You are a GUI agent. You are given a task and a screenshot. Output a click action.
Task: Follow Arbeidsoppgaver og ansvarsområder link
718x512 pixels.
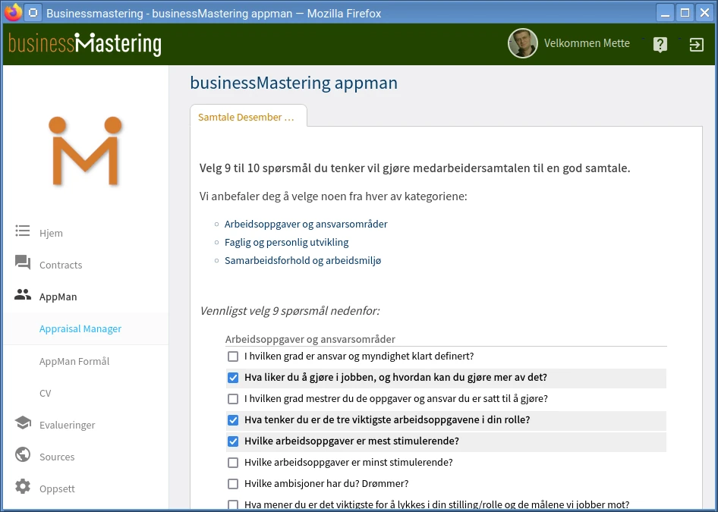[306, 225]
